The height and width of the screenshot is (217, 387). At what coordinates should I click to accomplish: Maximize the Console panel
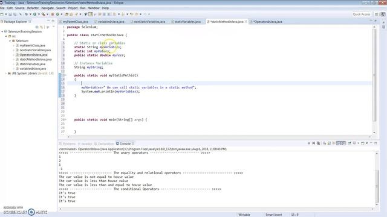[376, 143]
